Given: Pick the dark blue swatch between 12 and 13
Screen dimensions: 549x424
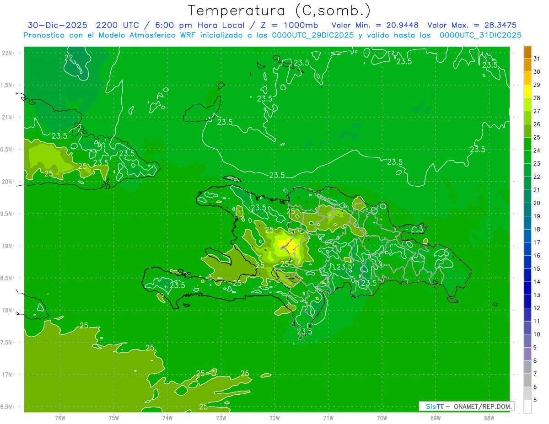Looking at the screenshot, I should [527, 301].
